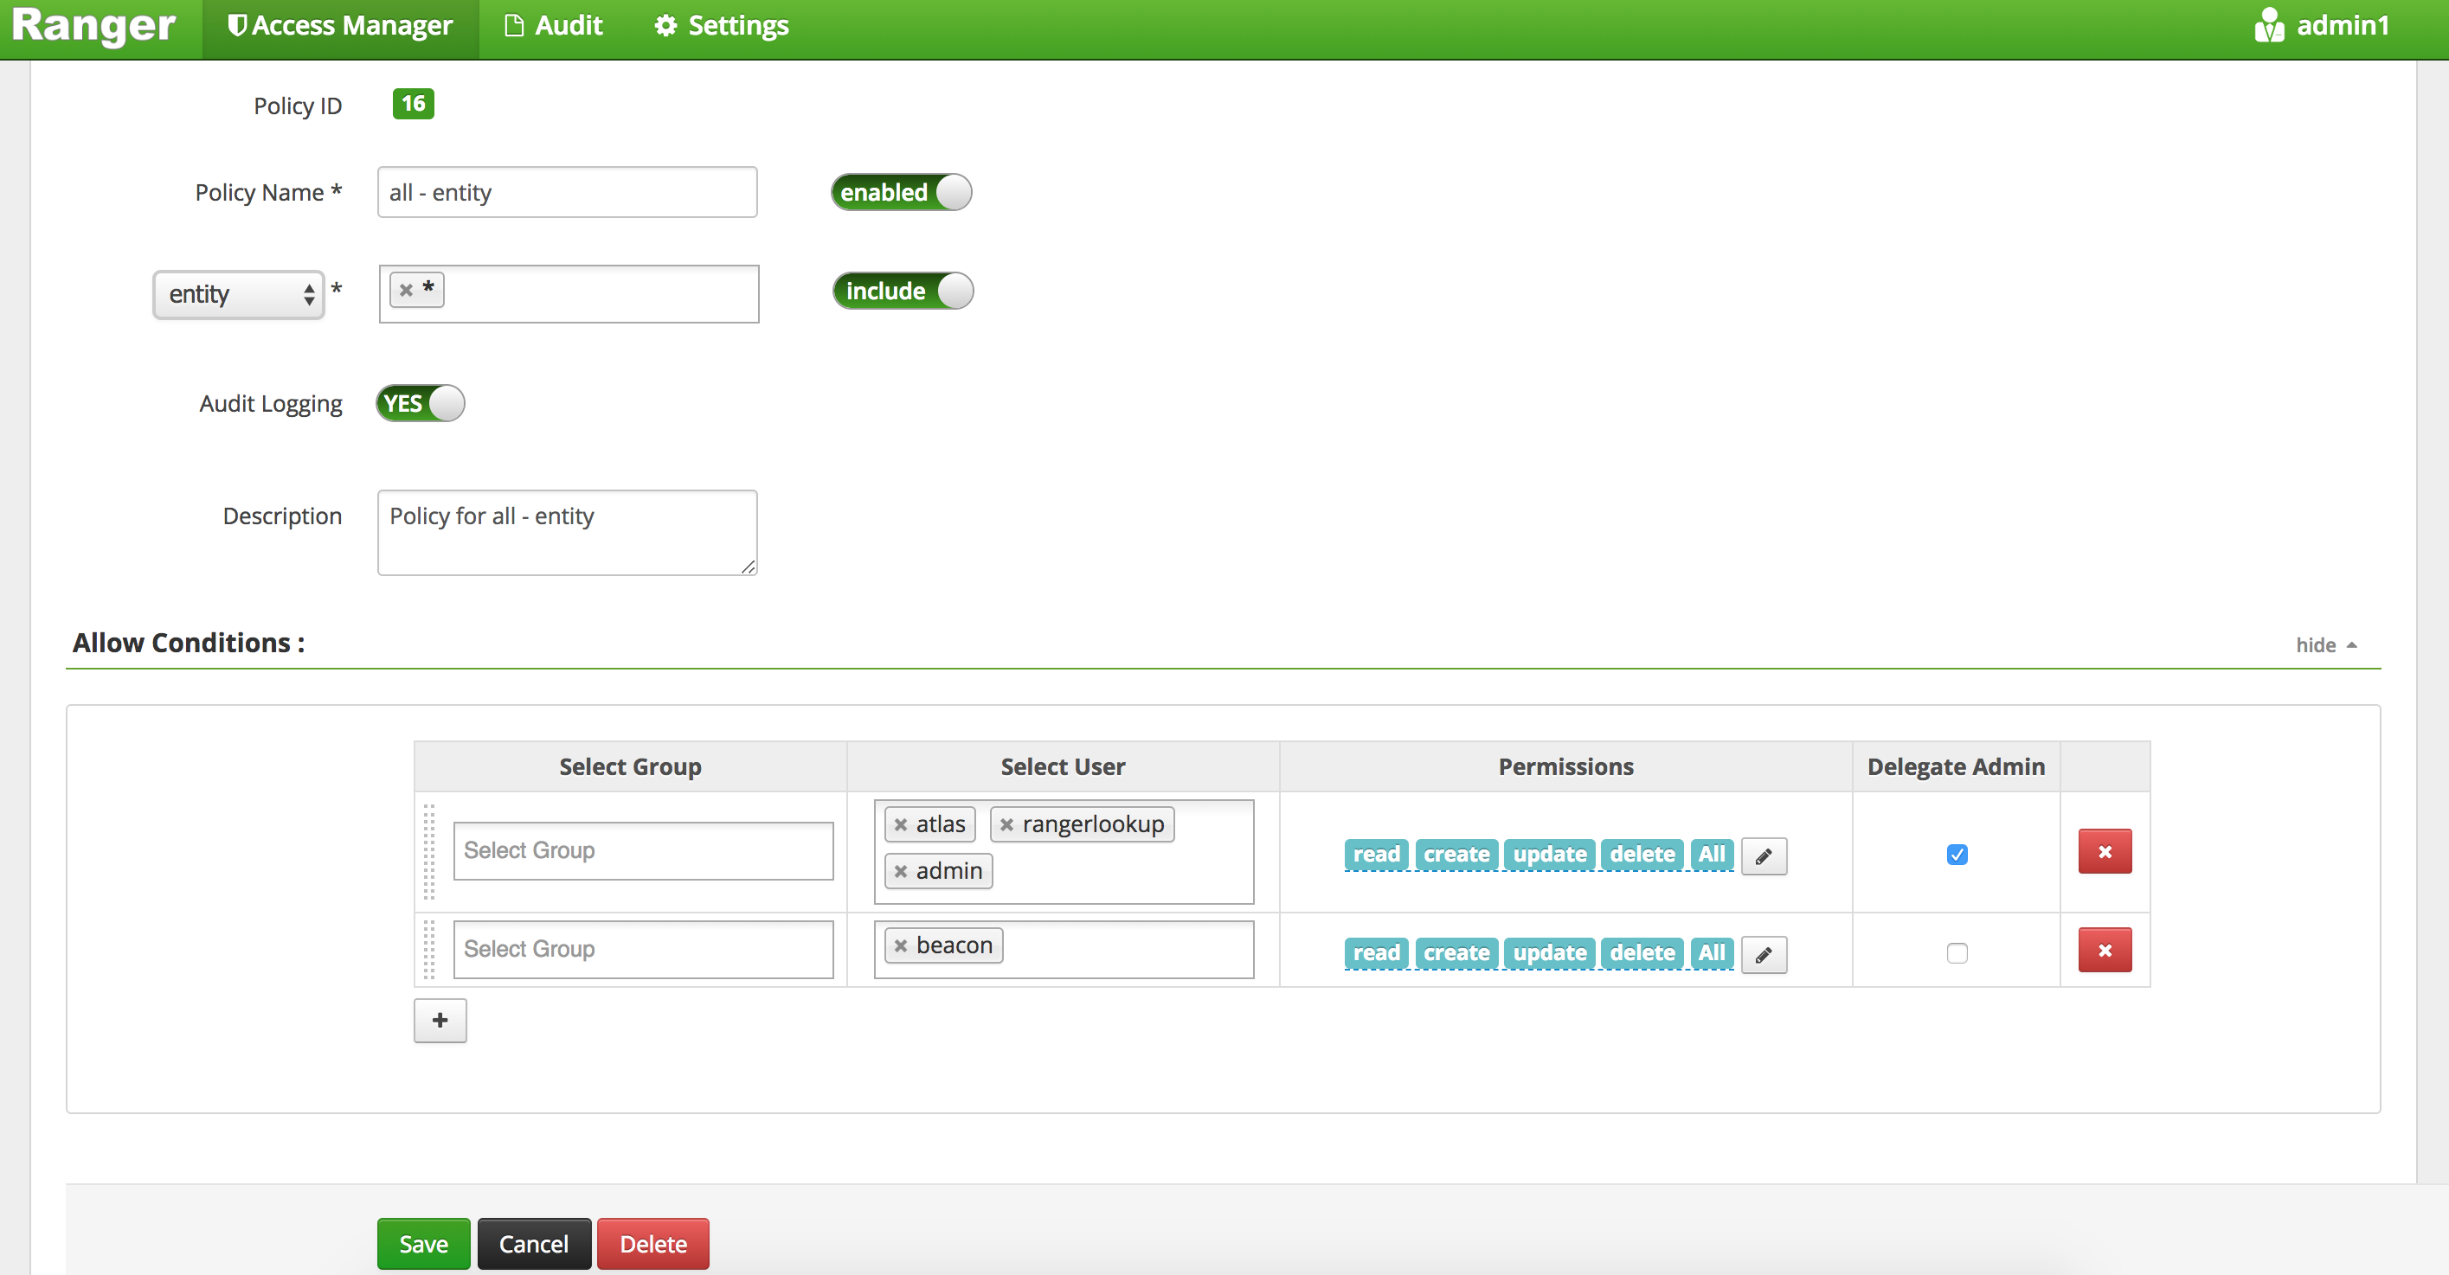
Task: Click the Ranger logo
Action: [93, 26]
